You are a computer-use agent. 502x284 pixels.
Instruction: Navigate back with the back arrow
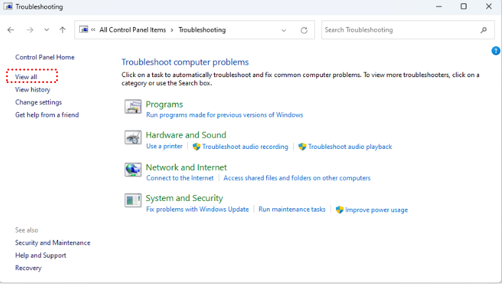coord(11,30)
